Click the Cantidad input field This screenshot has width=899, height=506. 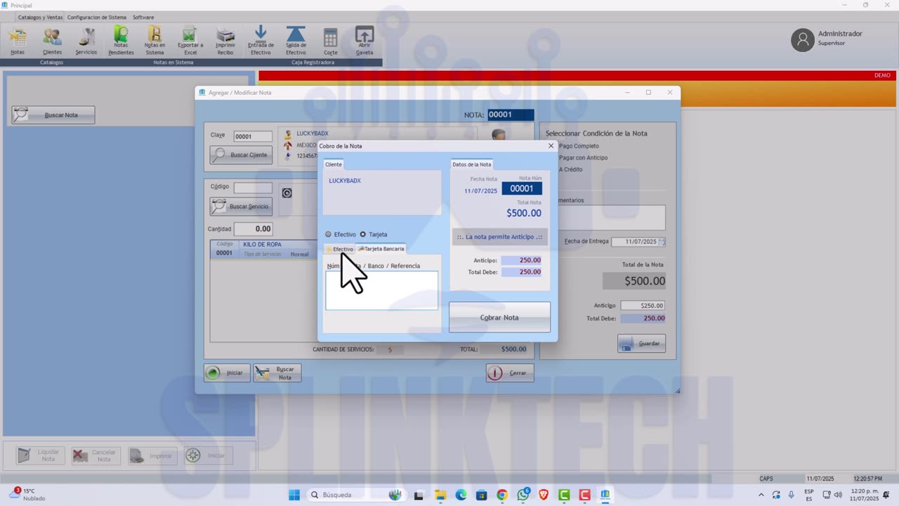pos(253,228)
